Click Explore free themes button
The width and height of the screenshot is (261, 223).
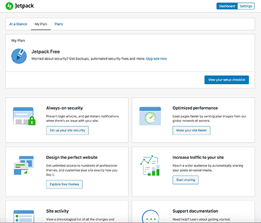65,185
